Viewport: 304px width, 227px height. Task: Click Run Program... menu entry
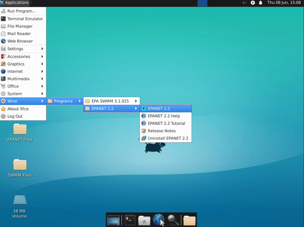point(23,11)
